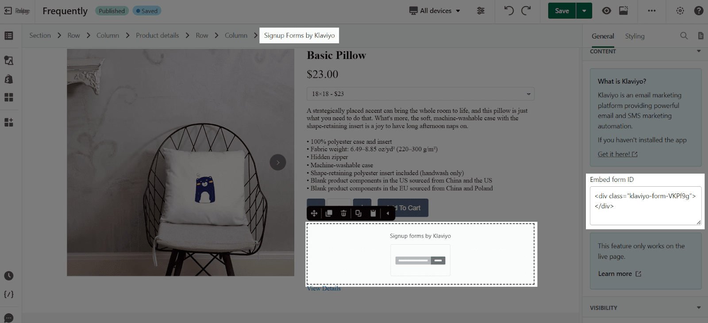708x323 pixels.
Task: Open the version history clock icon
Action: 9,276
